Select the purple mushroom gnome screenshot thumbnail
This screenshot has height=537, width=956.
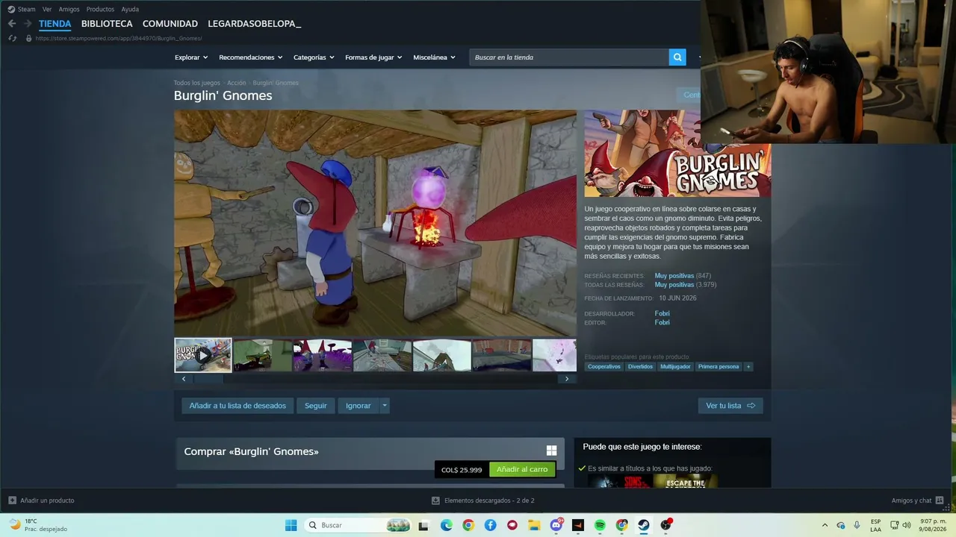[x=322, y=355]
